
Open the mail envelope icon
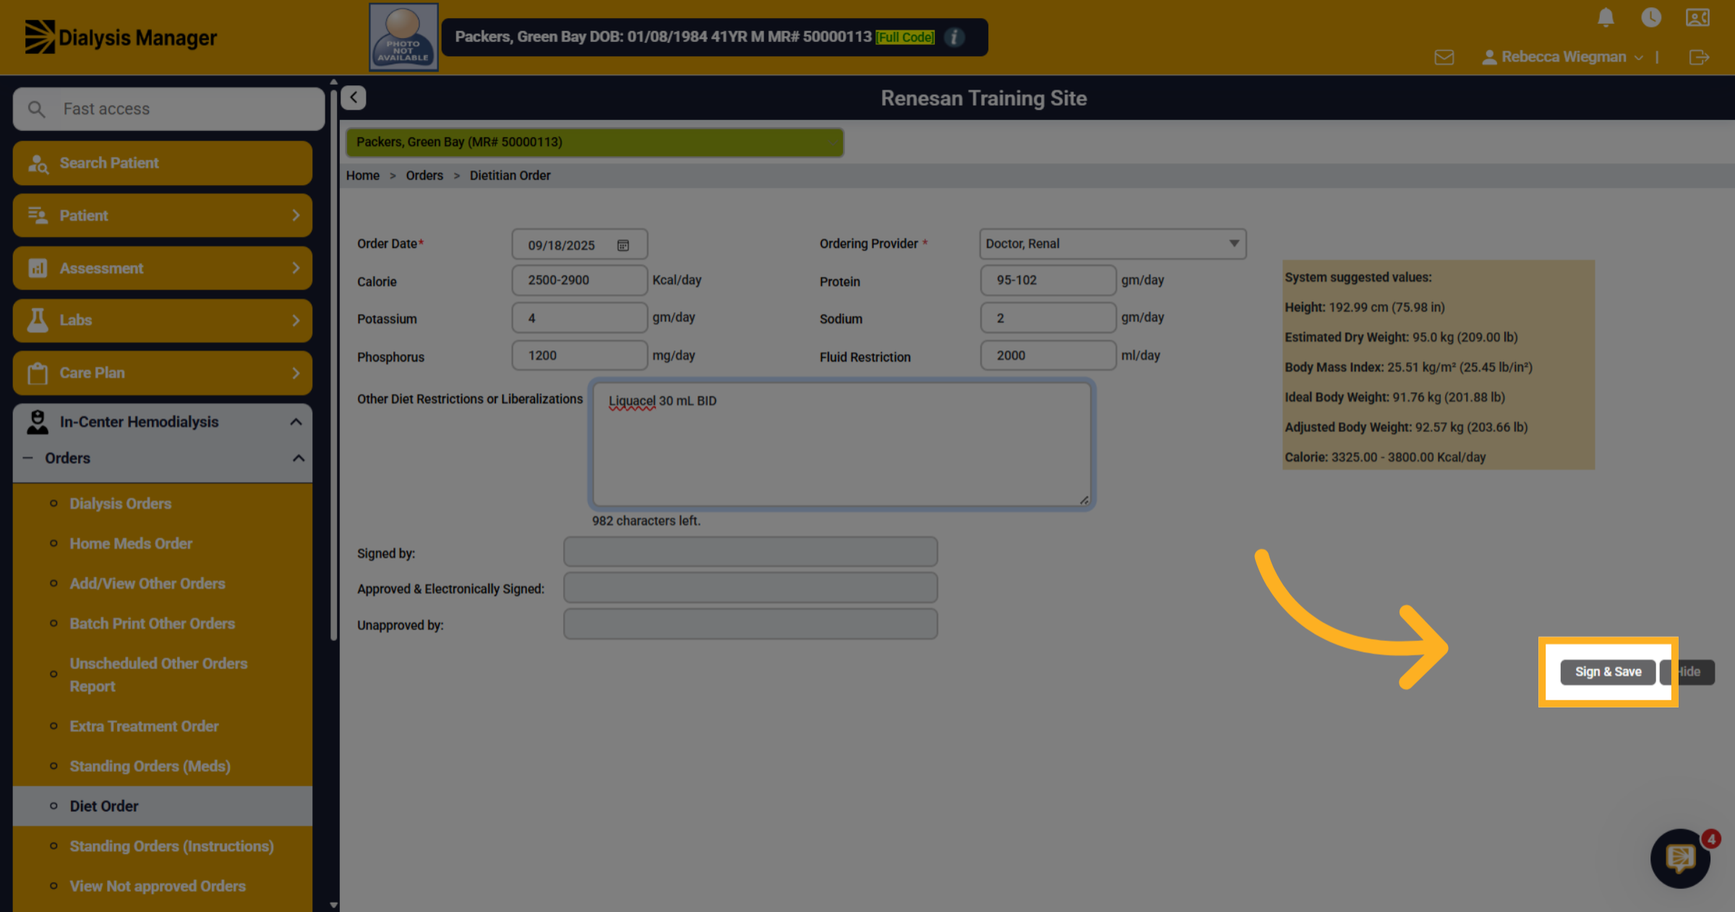1444,57
